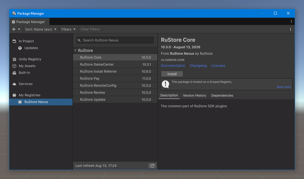Screen dimensions: 304x179
Task: Close the Package Manager window
Action: coord(288,13)
